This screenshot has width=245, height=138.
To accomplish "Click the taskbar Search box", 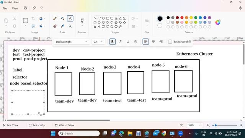I will 79,133.
